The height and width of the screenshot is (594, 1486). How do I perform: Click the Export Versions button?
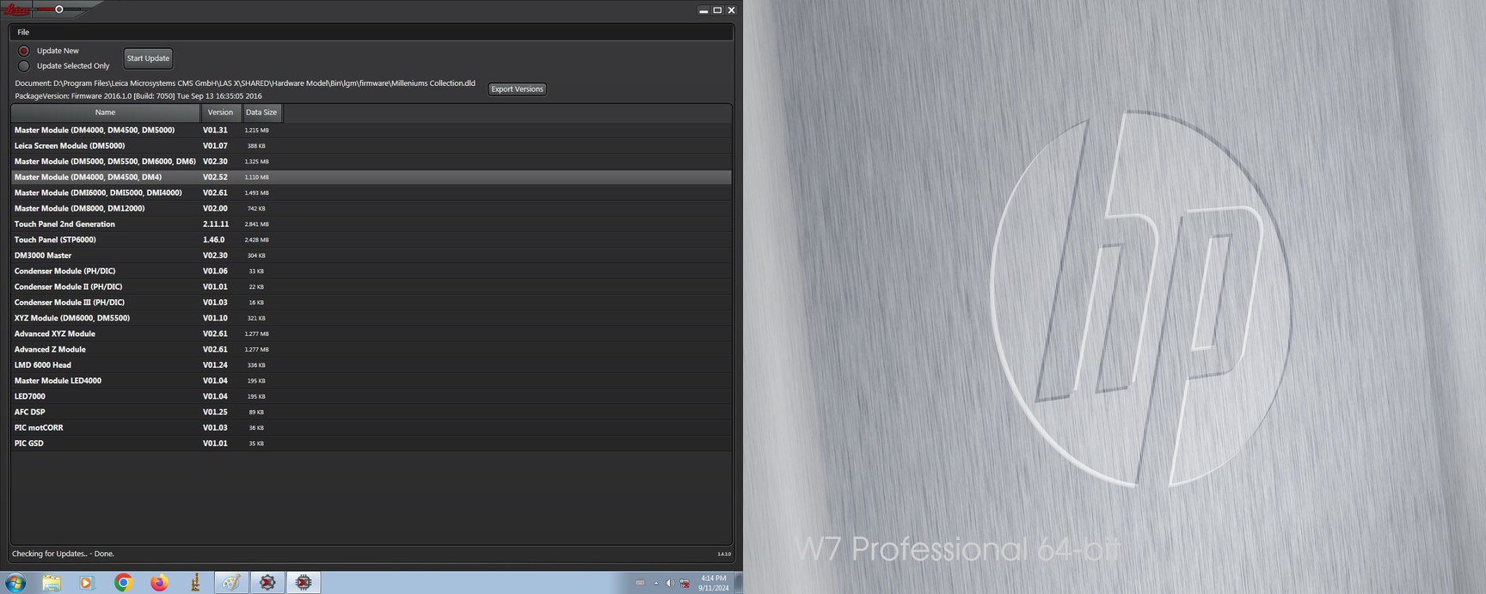click(517, 89)
